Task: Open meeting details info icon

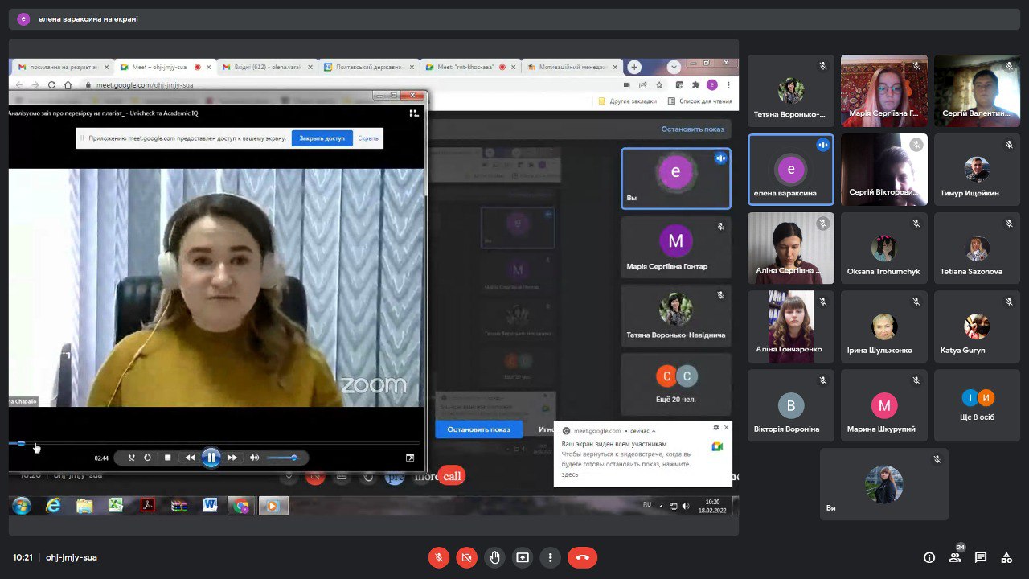Action: pos(929,557)
